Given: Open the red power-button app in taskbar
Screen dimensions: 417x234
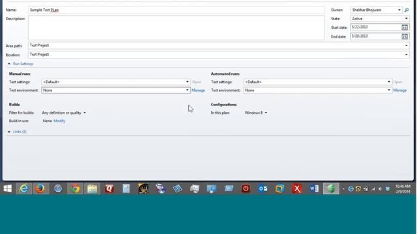Looking at the screenshot, I should pyautogui.click(x=246, y=188).
